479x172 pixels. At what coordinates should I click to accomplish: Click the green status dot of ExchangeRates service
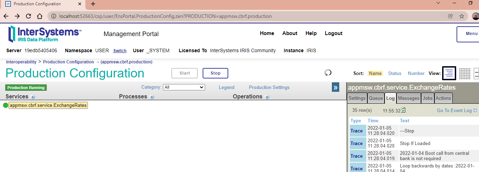5,105
